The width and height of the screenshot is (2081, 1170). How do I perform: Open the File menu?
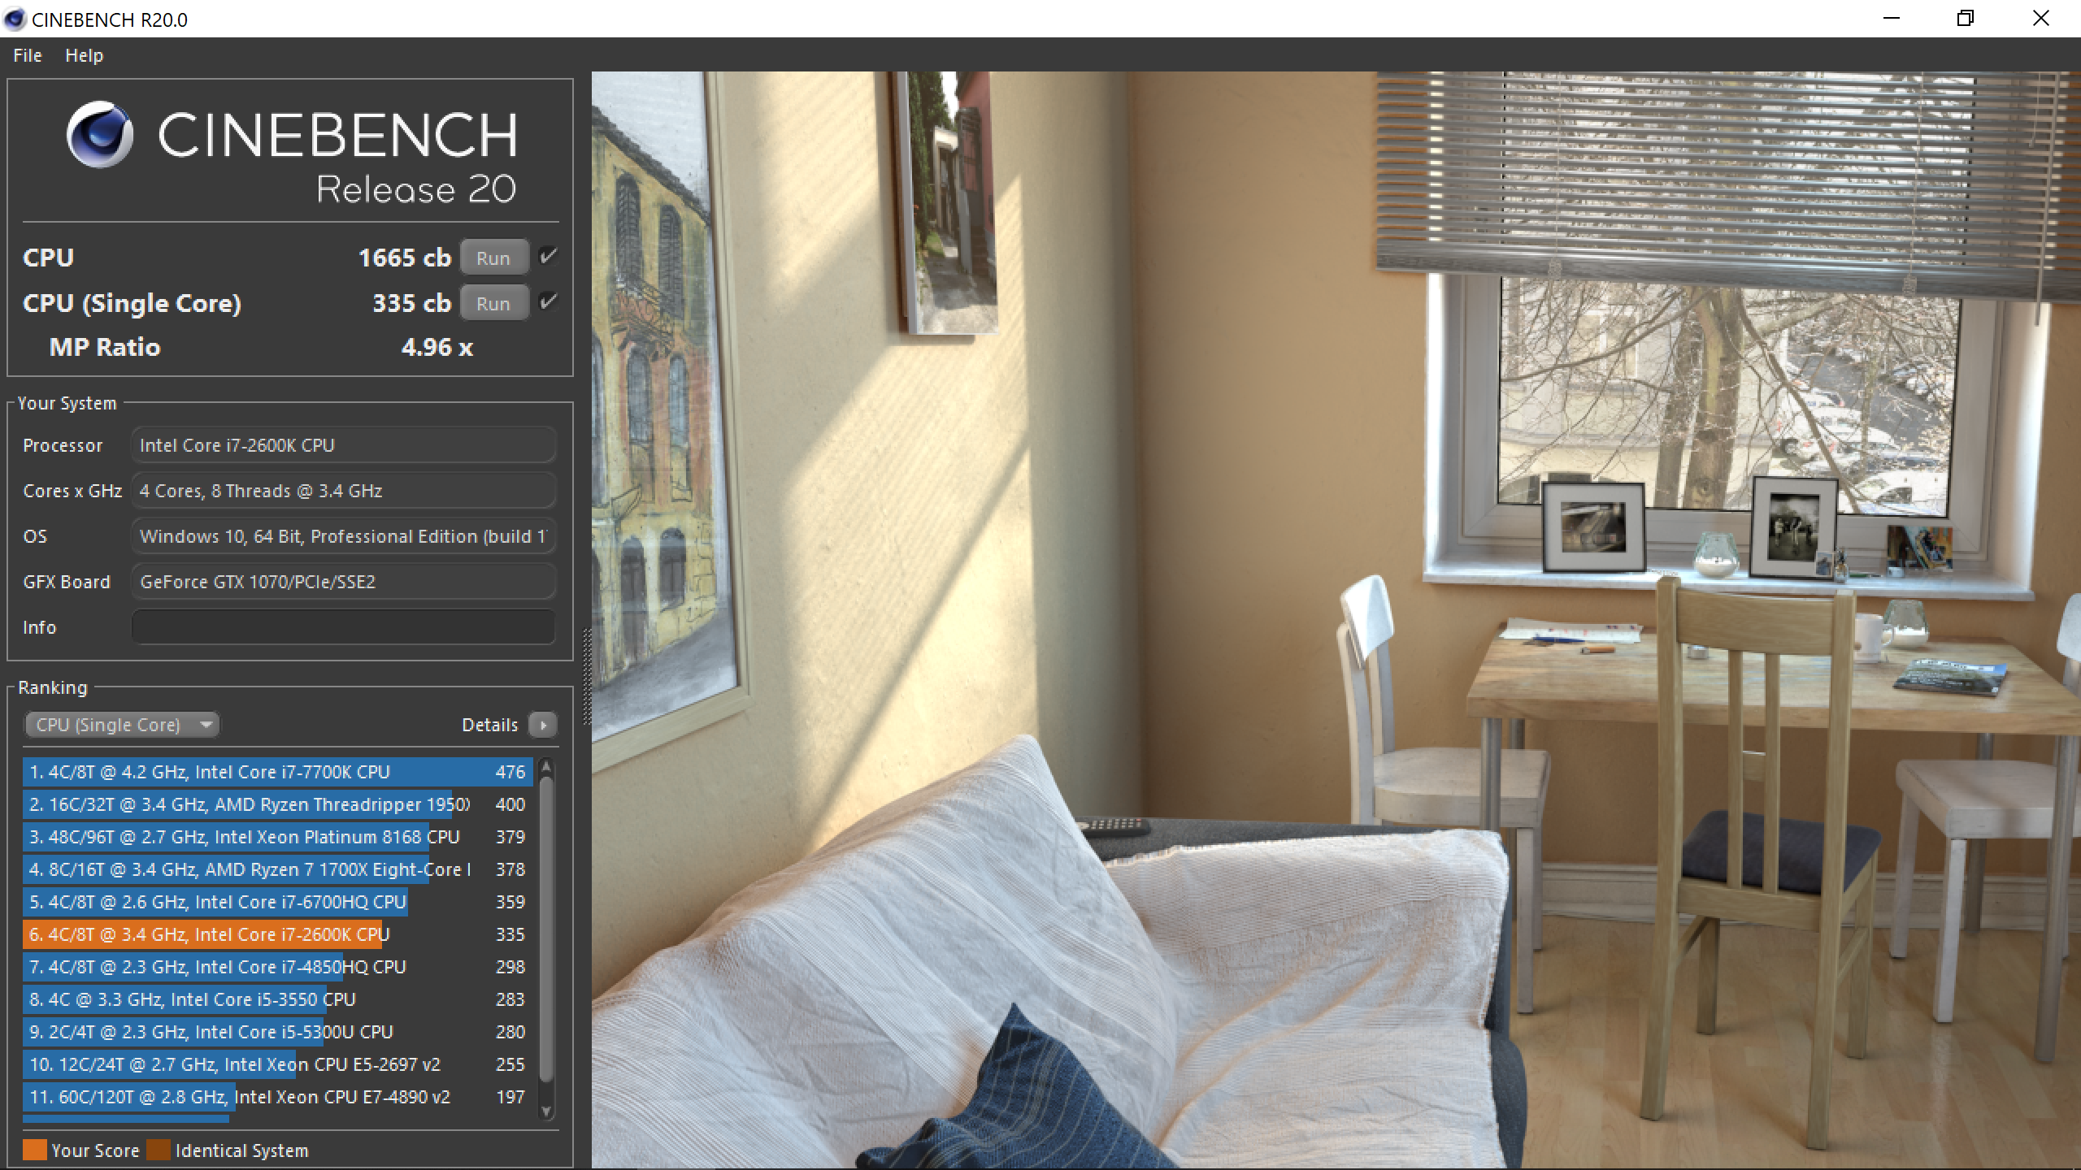click(x=28, y=55)
